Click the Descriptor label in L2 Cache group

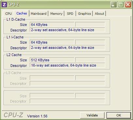coord(19,66)
